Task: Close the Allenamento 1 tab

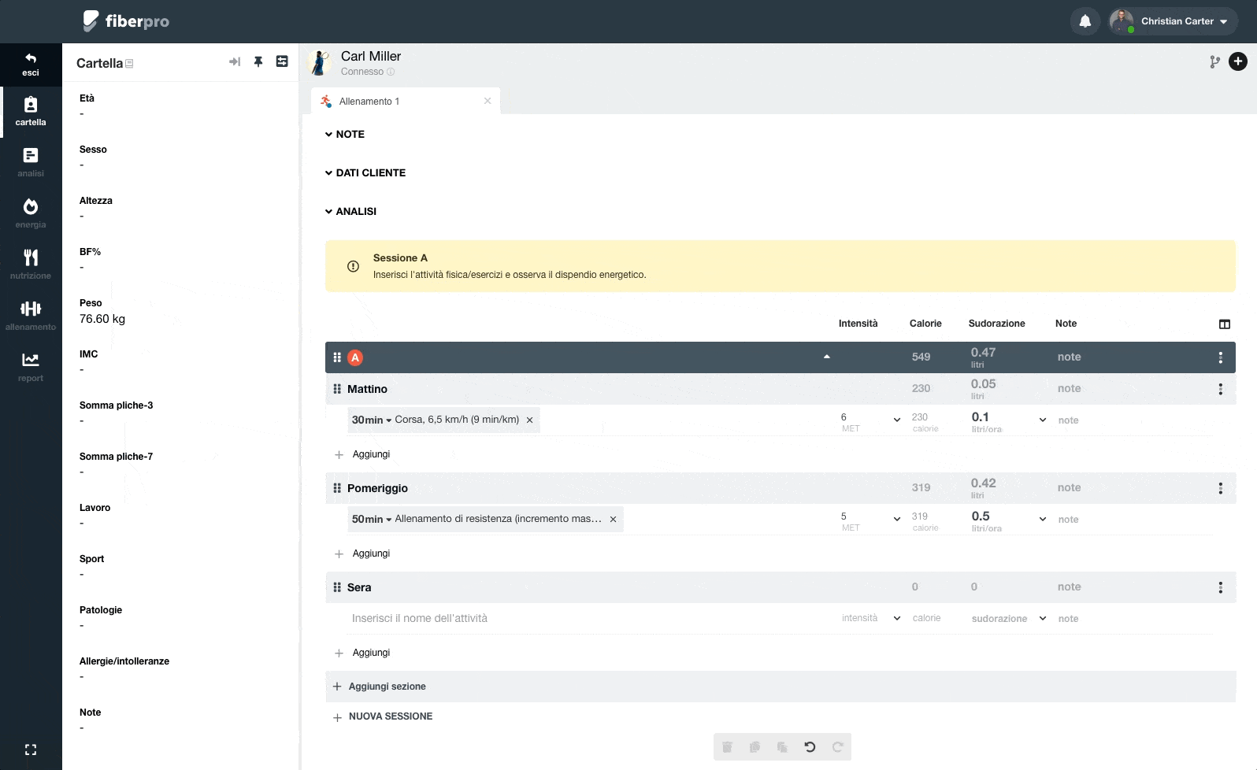Action: tap(488, 101)
